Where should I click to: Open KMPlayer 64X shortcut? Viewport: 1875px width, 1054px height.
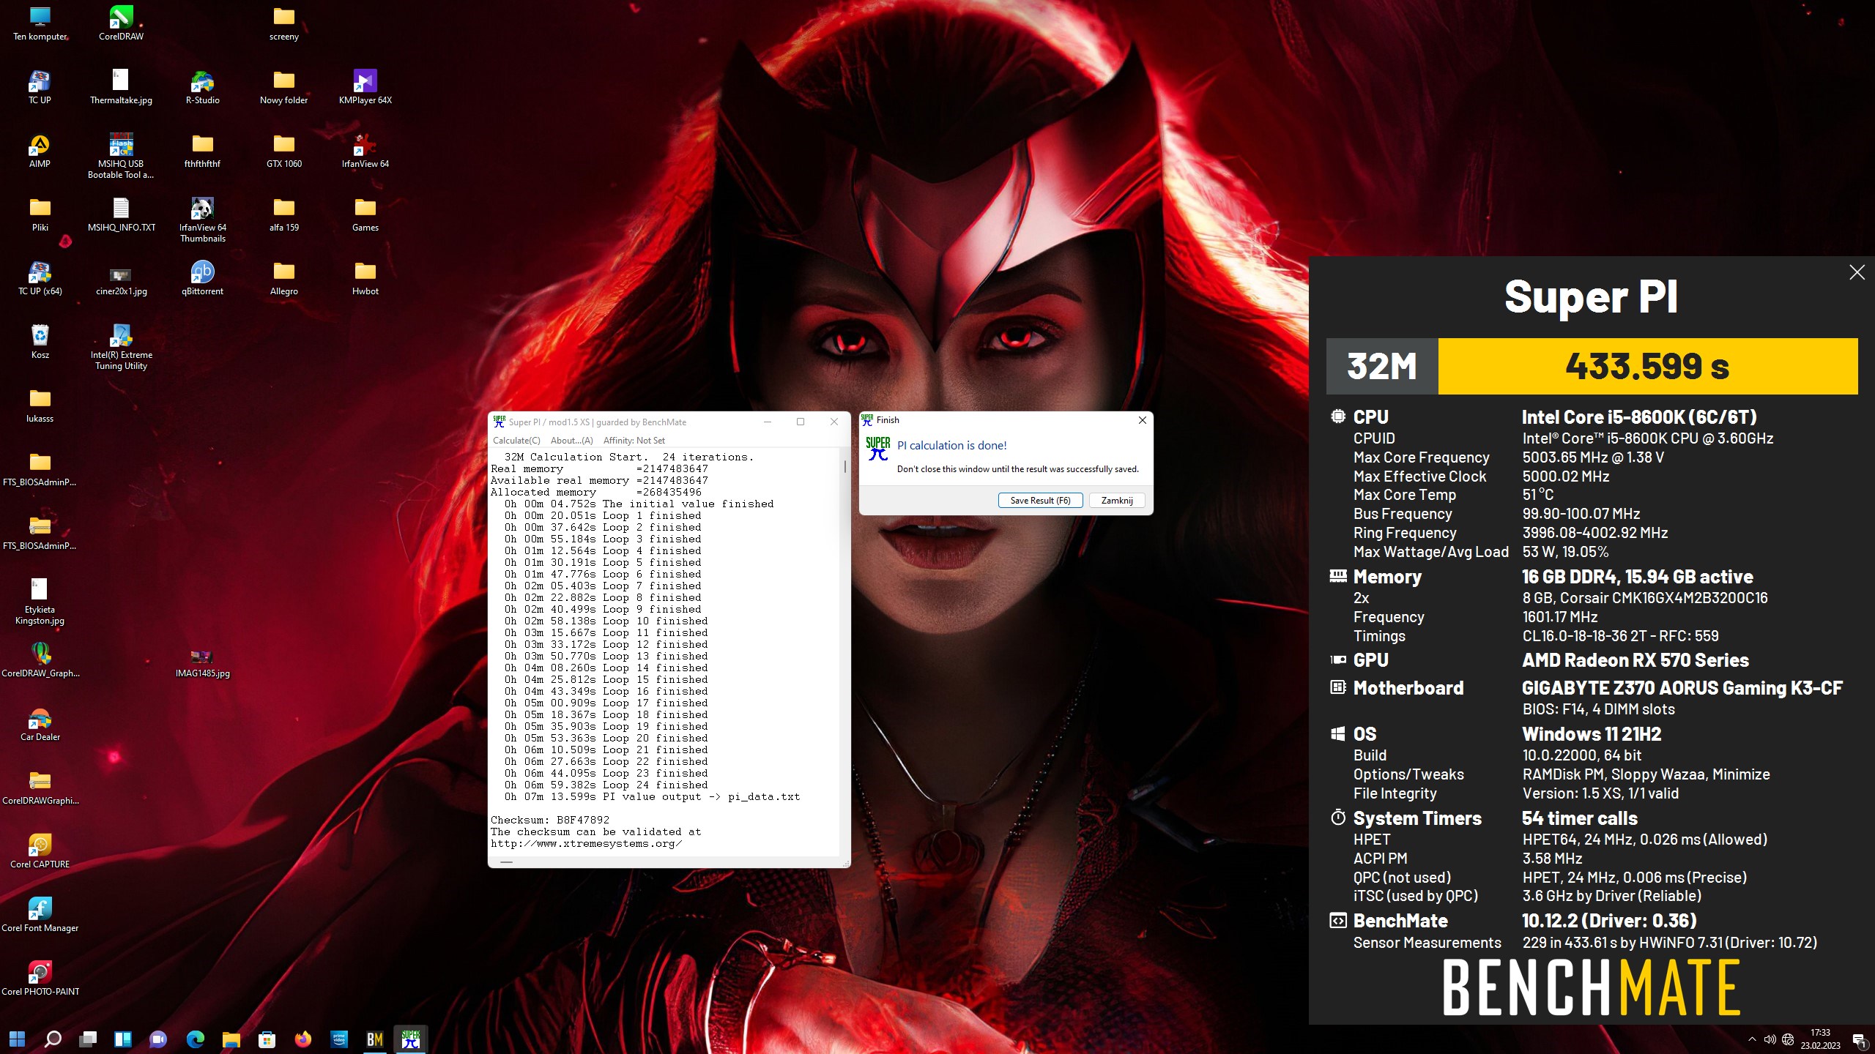365,86
